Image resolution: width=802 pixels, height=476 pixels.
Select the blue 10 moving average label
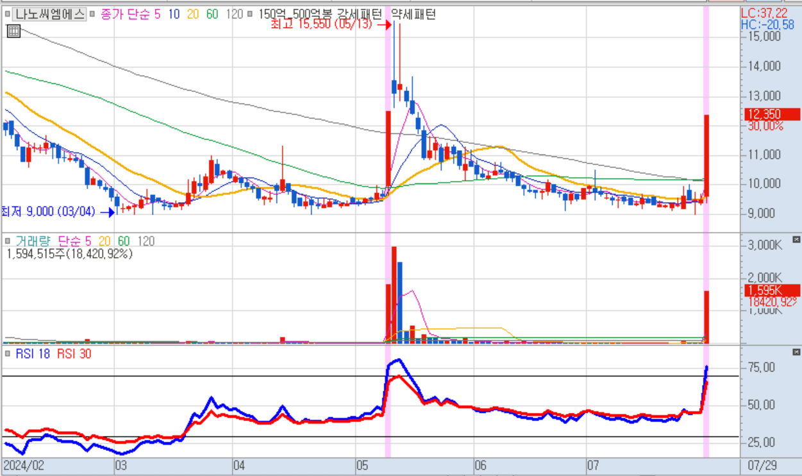click(x=173, y=14)
